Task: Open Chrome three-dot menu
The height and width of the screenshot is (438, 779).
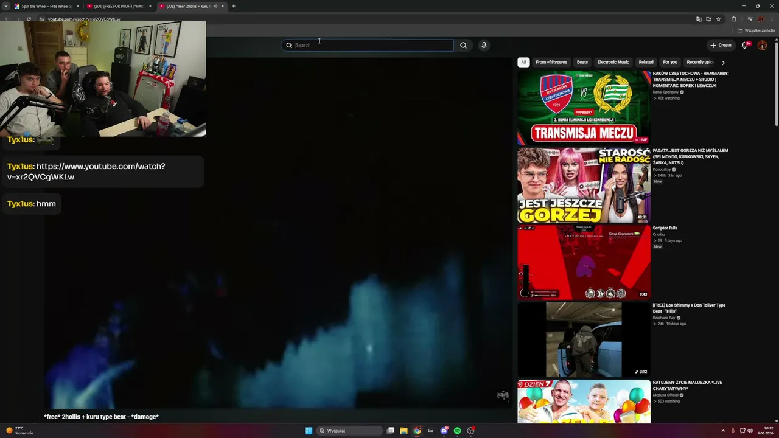Action: coord(772,19)
